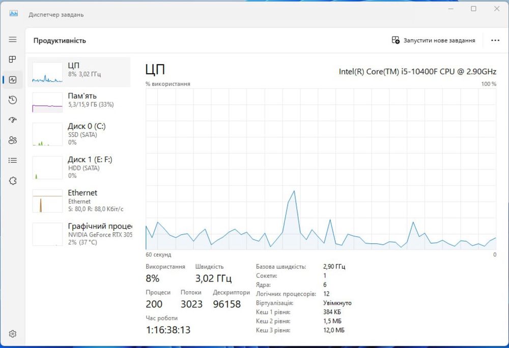Click the run new task icon
Viewport: 509px width, 348px height.
(395, 40)
